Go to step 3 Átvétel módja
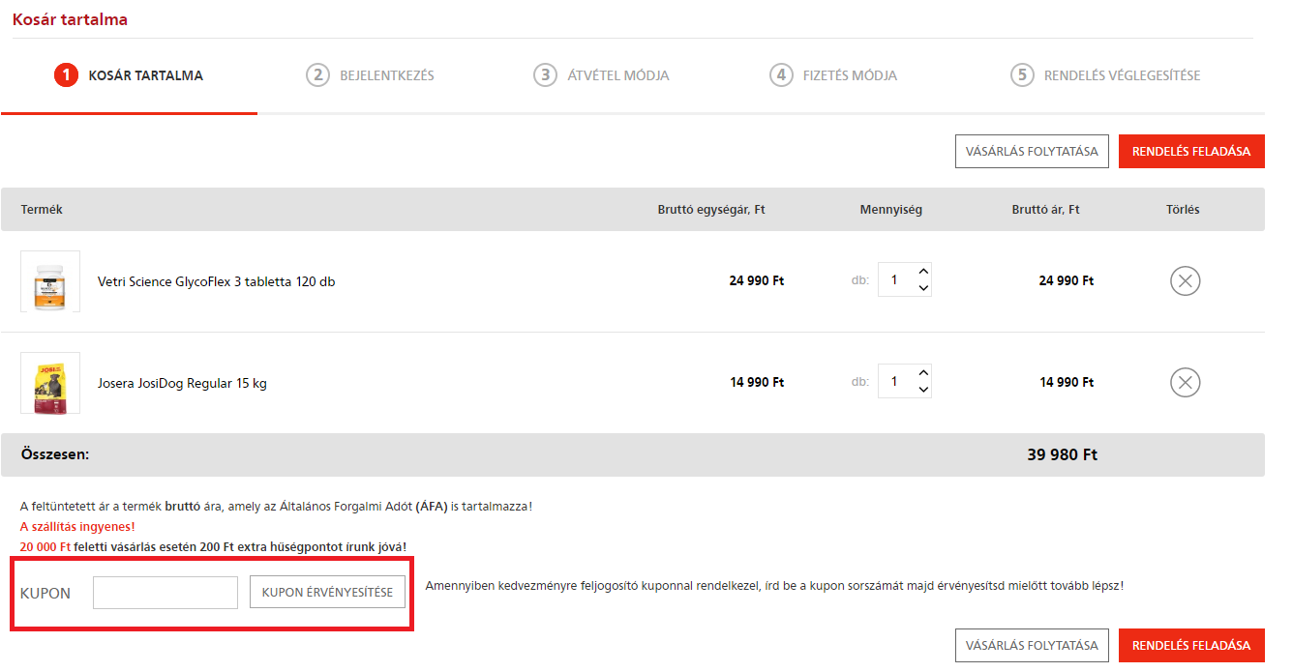The width and height of the screenshot is (1293, 672). 601,75
